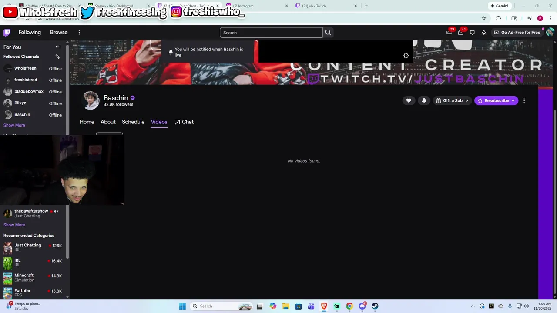Viewport: 557px width, 313px height.
Task: Open channel options three-dot menu
Action: click(x=524, y=100)
